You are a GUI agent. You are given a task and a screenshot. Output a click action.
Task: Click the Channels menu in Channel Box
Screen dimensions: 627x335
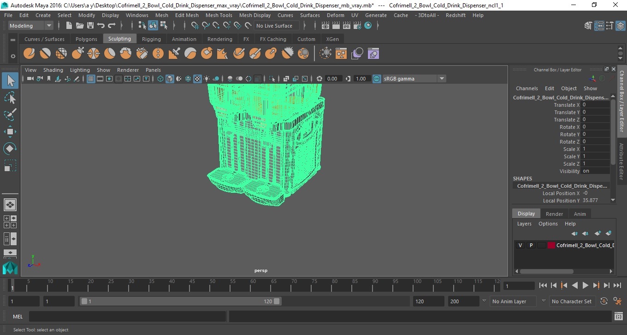[x=526, y=88]
